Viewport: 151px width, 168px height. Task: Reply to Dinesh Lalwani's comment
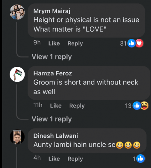75,159
